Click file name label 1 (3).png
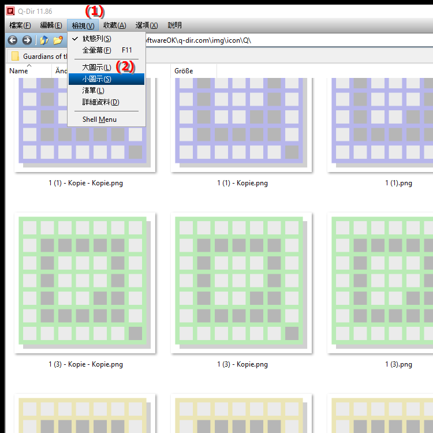The height and width of the screenshot is (433, 433). [398, 364]
